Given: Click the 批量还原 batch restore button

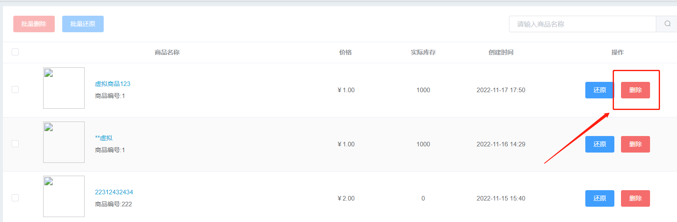Looking at the screenshot, I should pos(83,24).
